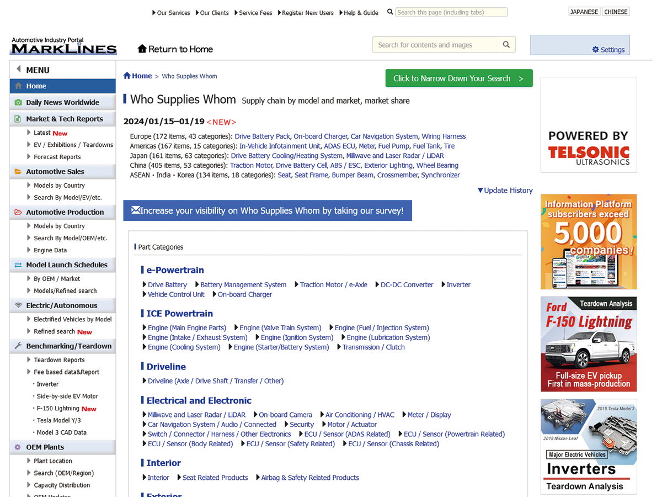
Task: Collapse the MENU with left arrow
Action: [x=18, y=70]
